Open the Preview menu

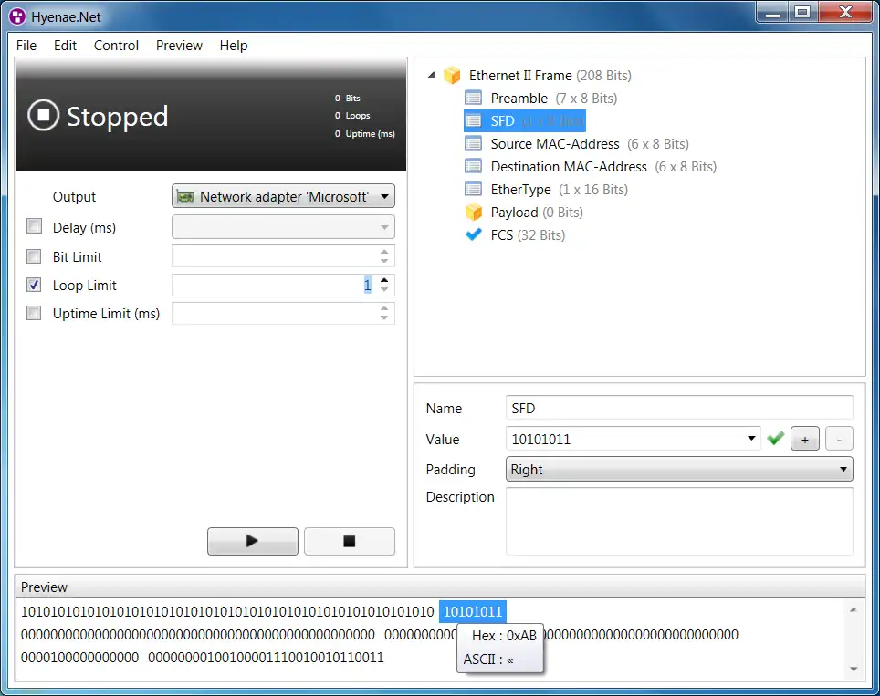point(179,46)
